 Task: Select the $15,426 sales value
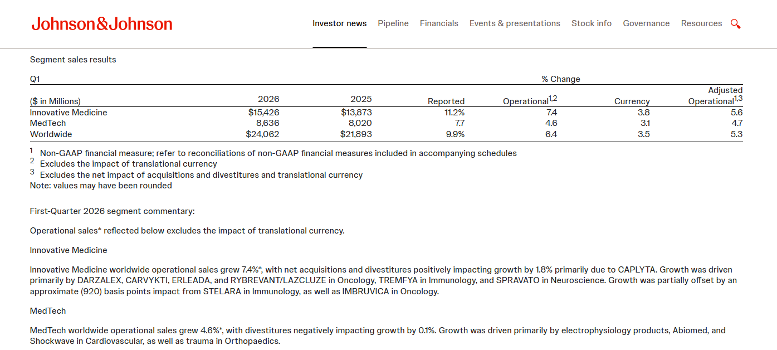tap(264, 113)
